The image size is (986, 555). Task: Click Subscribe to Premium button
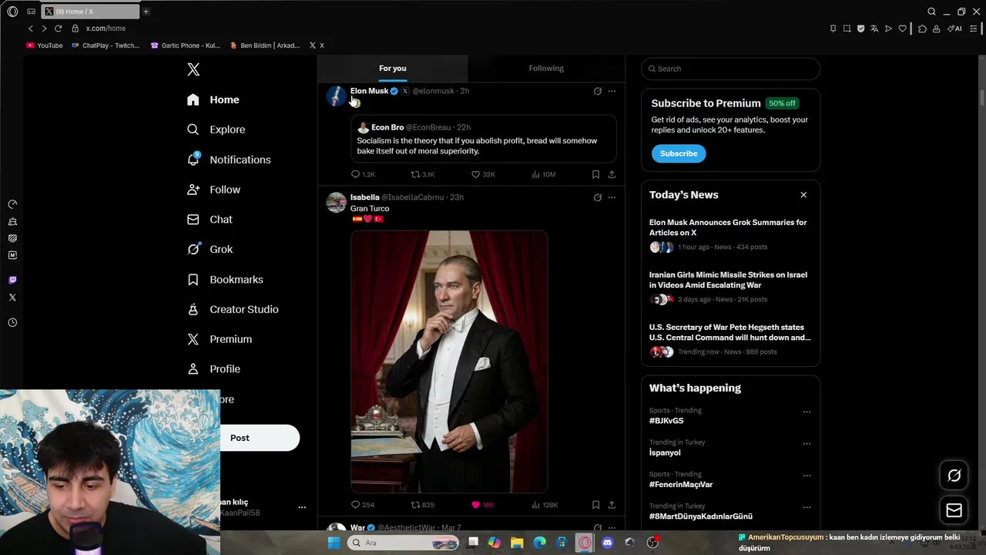pos(679,153)
